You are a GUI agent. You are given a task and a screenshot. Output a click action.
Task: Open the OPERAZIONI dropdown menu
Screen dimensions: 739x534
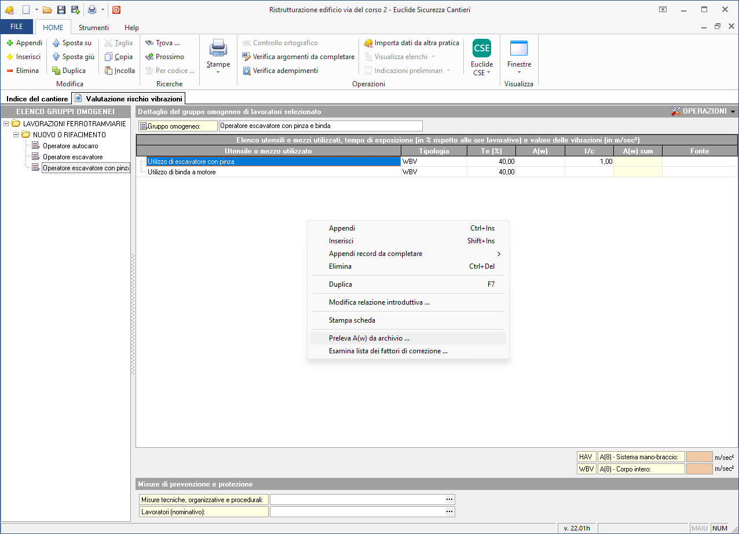[703, 111]
